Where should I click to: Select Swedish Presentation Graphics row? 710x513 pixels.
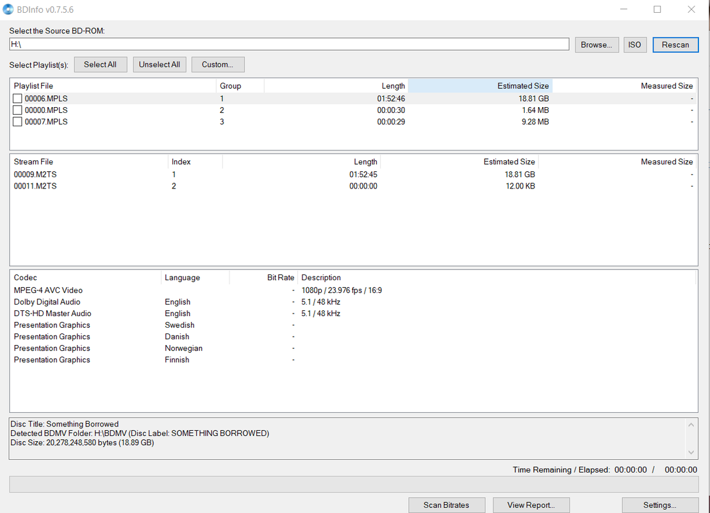click(x=353, y=325)
